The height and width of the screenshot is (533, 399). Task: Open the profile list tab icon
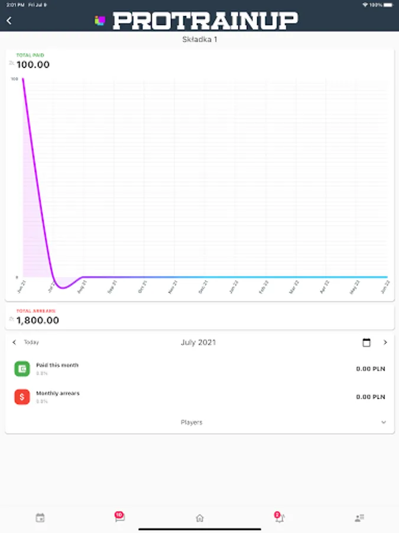[359, 518]
